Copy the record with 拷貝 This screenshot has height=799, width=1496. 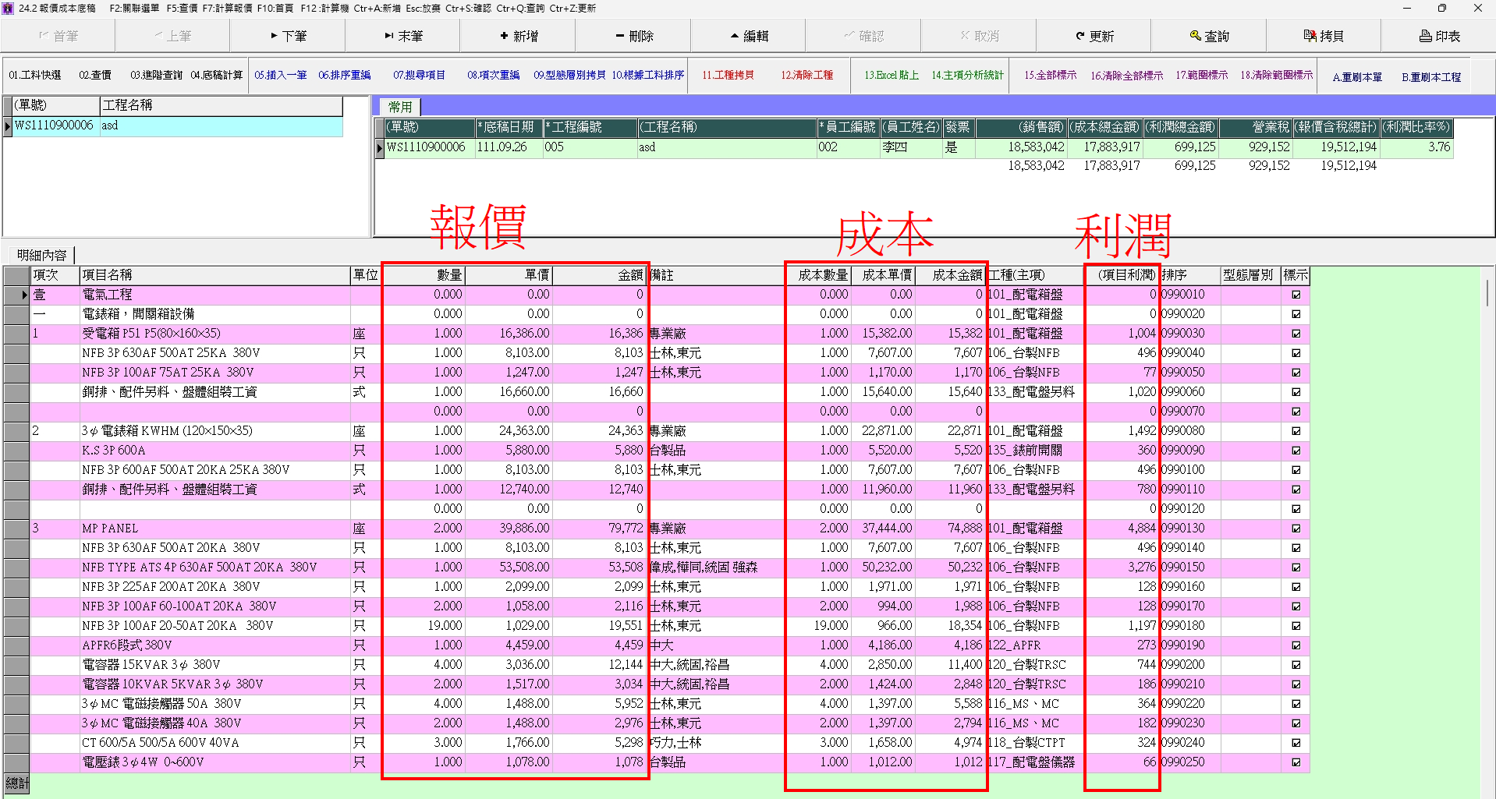(x=1324, y=36)
